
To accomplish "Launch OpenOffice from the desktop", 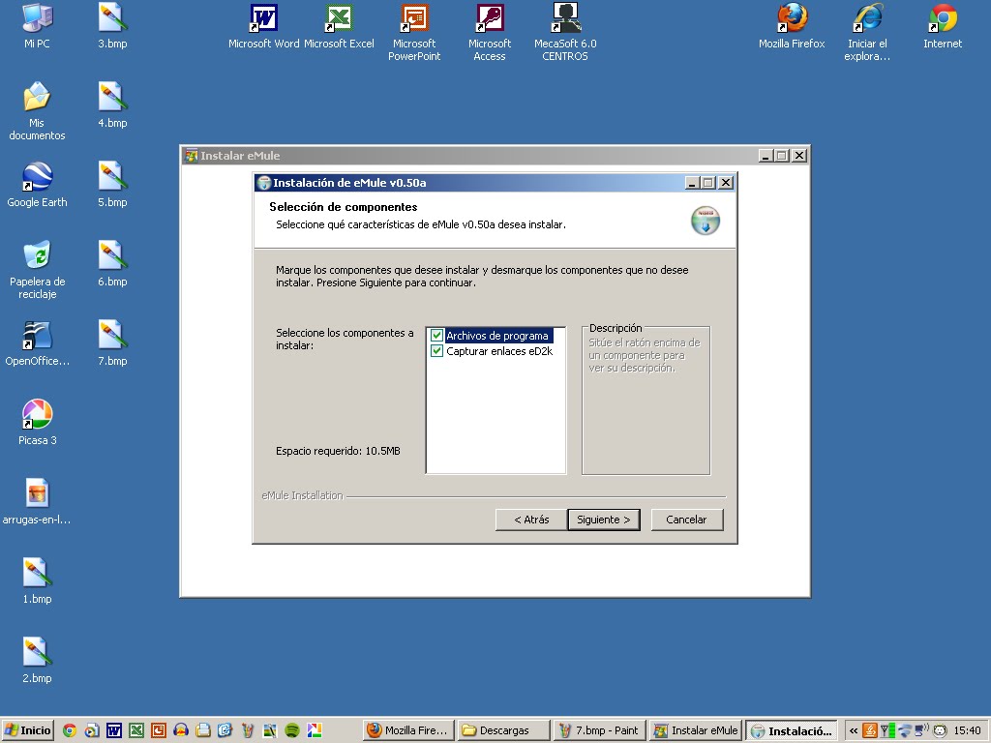I will (37, 344).
